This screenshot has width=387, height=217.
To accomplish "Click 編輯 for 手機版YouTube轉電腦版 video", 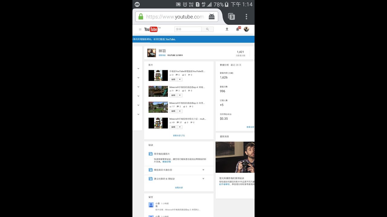I will point(173,79).
